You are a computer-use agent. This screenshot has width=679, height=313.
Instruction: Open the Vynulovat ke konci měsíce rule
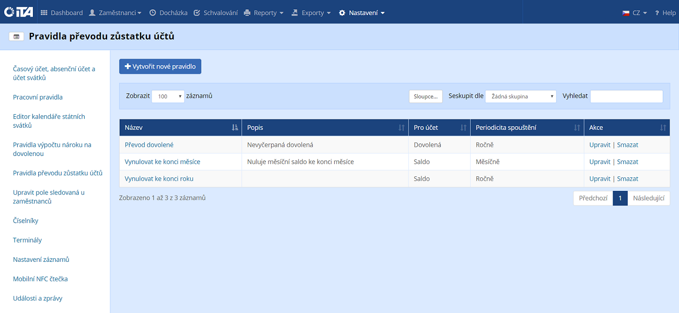click(162, 162)
